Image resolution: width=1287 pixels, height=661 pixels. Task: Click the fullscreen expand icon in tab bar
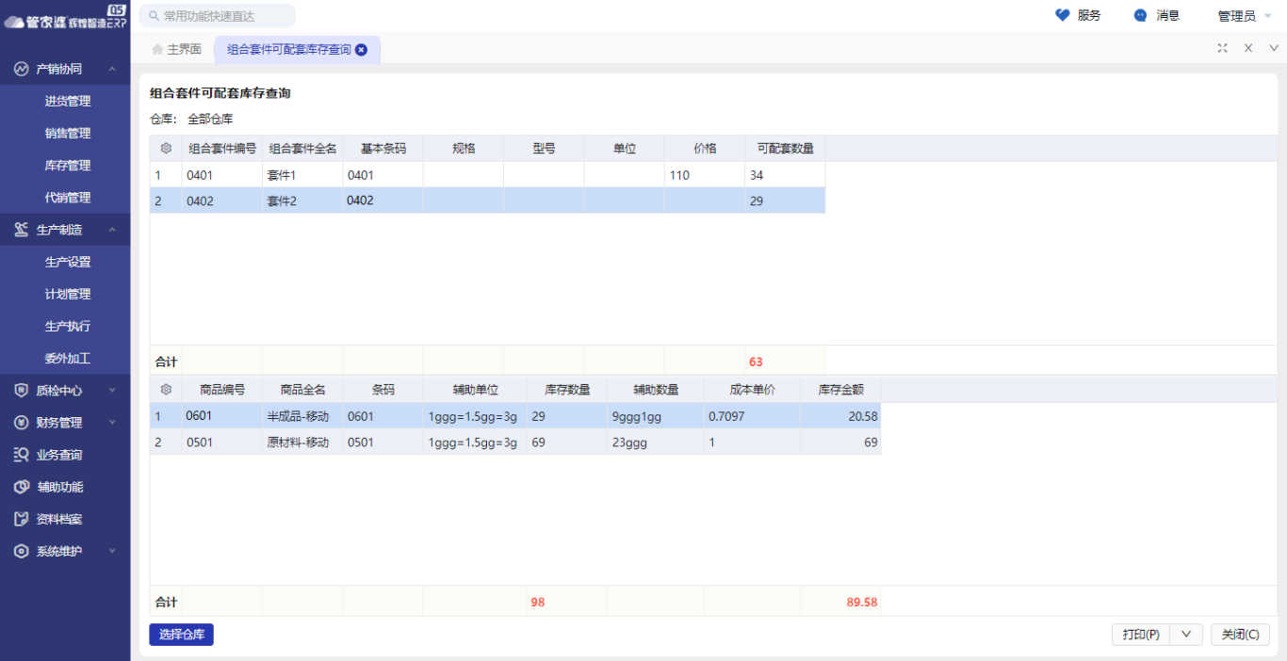coord(1222,48)
